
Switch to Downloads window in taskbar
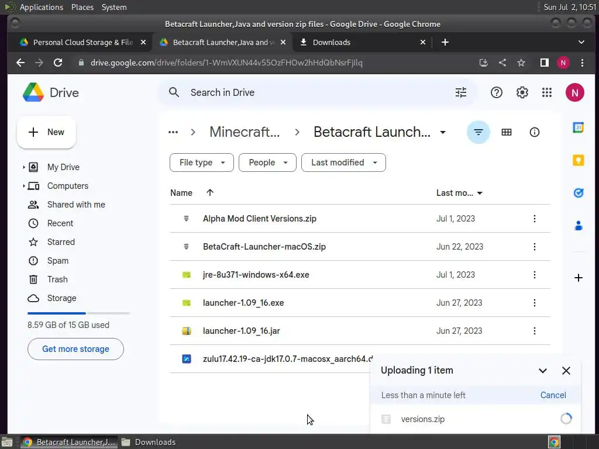click(x=149, y=442)
